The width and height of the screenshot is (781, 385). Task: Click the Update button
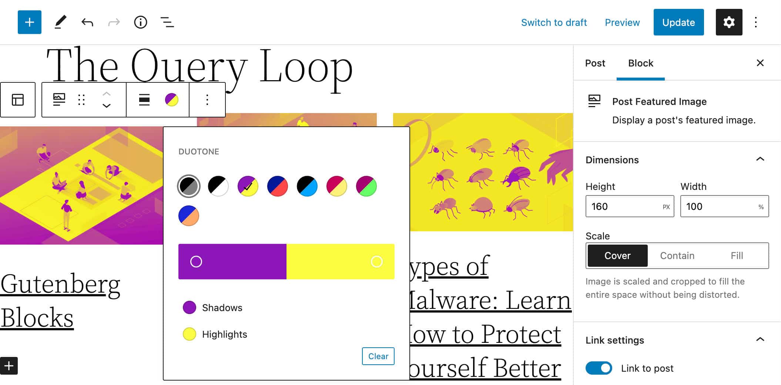click(678, 22)
